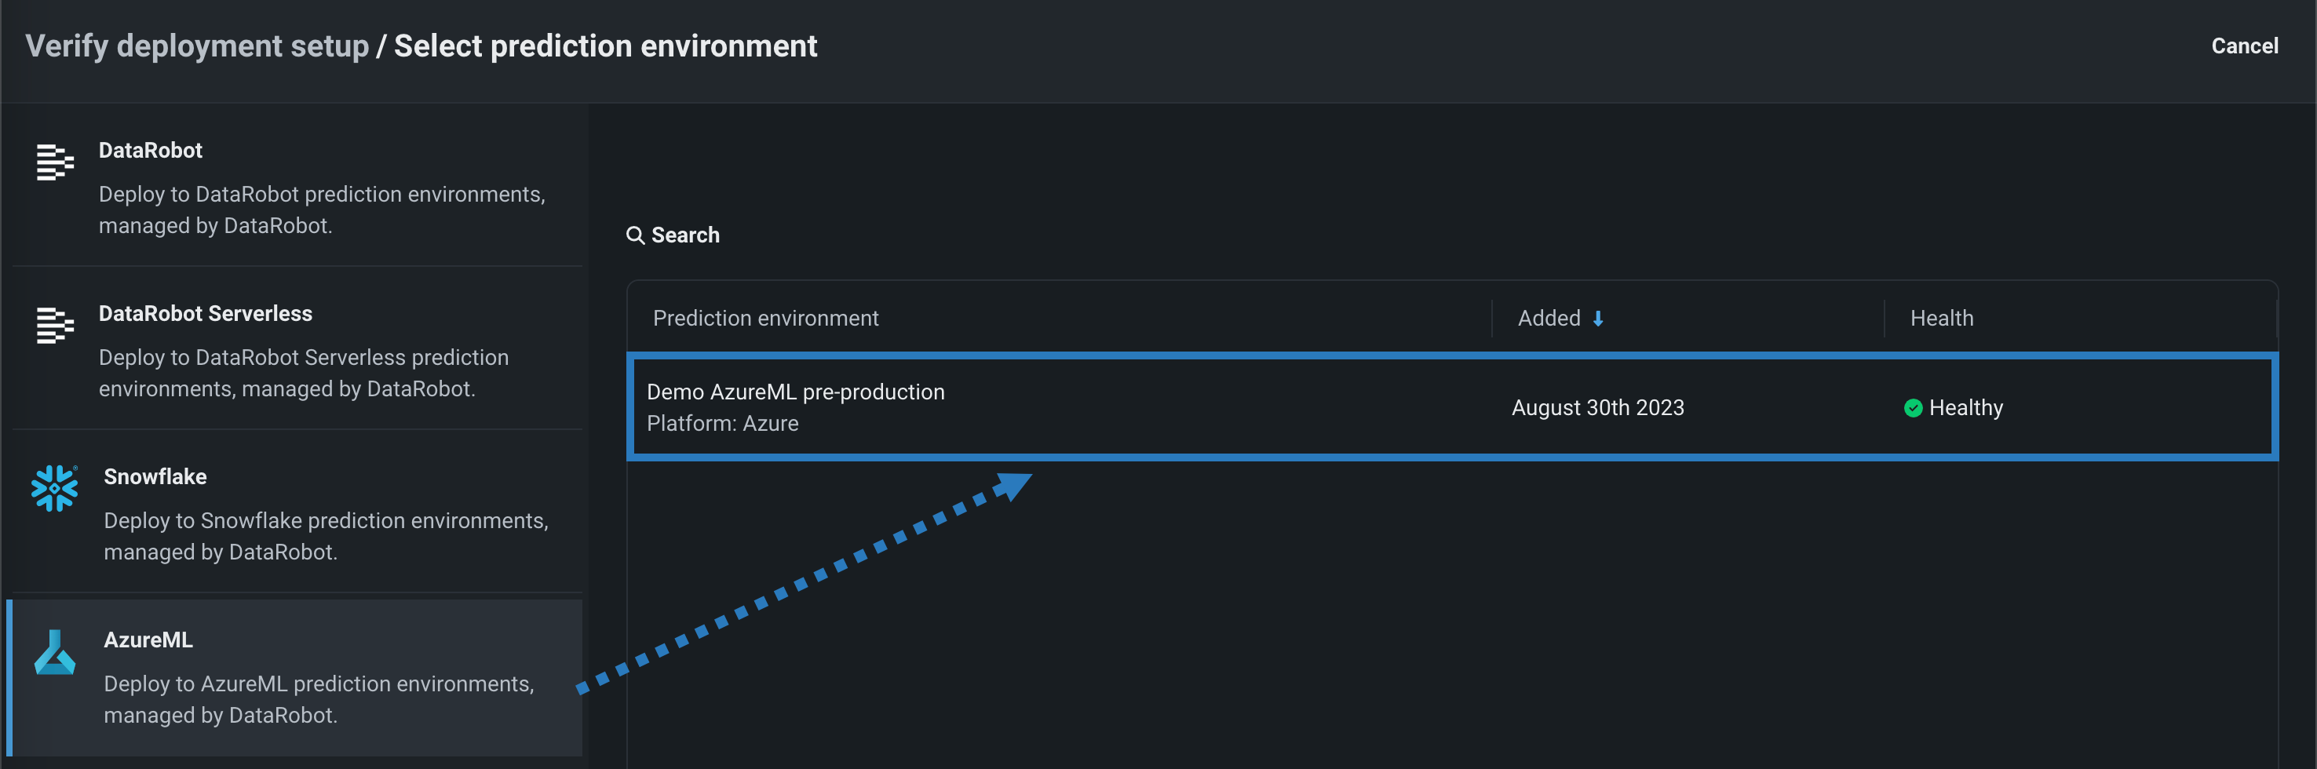Select the DataRobot Serverless platform option
This screenshot has width=2317, height=769.
(297, 350)
